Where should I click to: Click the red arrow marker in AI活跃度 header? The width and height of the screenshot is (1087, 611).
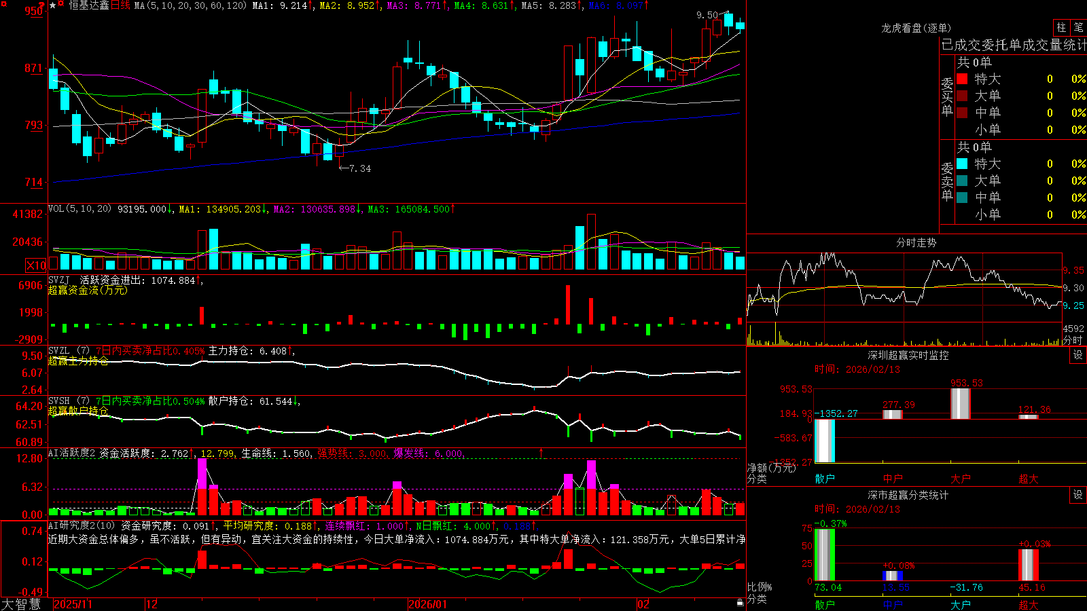[x=541, y=453]
